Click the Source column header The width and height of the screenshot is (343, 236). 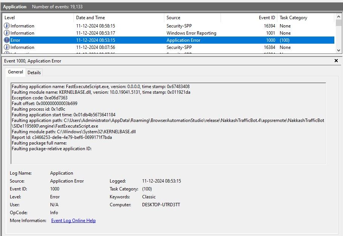coord(192,18)
